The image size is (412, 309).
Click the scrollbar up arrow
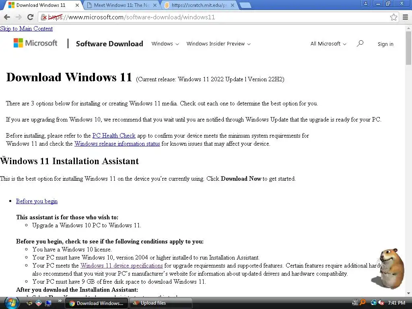pos(408,28)
